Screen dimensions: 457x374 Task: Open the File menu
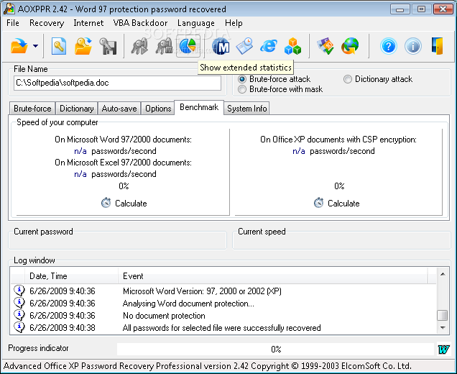[13, 23]
